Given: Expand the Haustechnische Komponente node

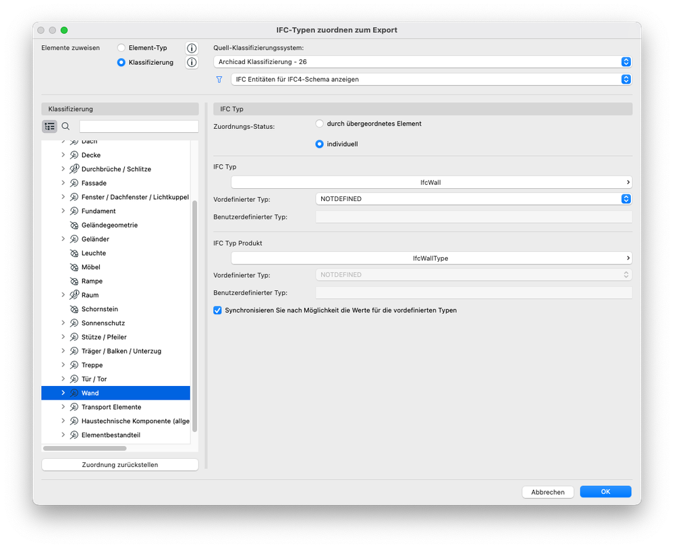Looking at the screenshot, I should pos(63,420).
